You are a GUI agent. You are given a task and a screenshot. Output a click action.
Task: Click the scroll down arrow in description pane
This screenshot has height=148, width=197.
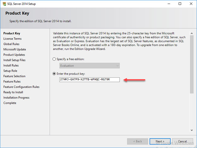click(192, 130)
